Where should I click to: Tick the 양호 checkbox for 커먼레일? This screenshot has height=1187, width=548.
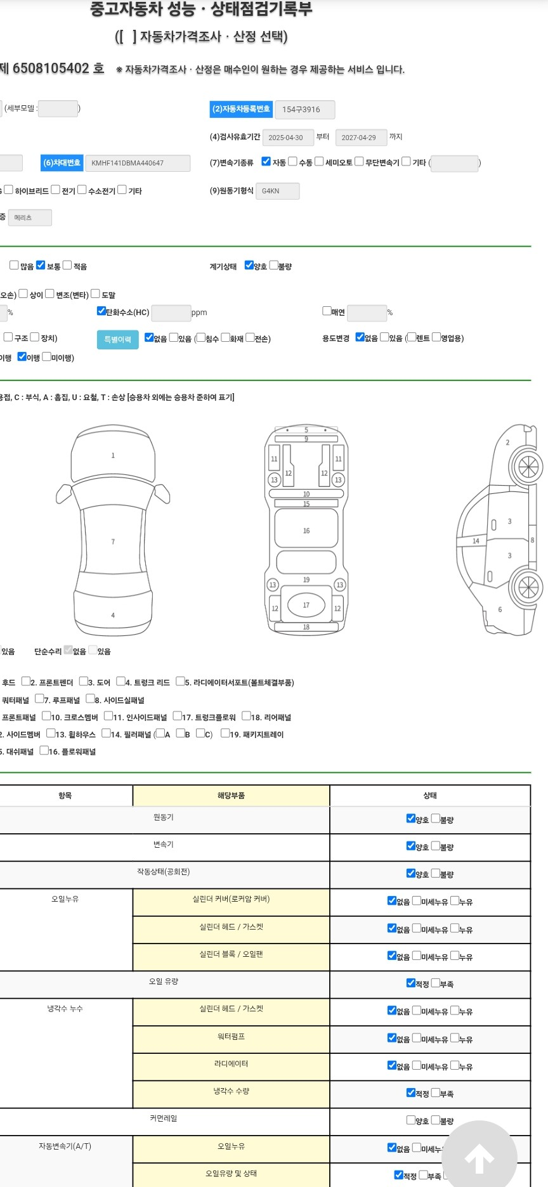coord(411,1120)
